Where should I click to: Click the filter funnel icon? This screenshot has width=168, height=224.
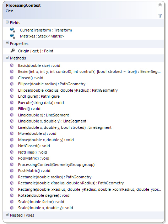pyautogui.click(x=160, y=16)
